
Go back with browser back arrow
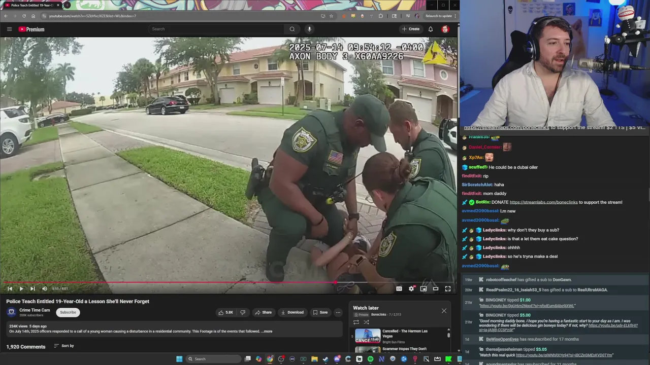[x=6, y=16]
